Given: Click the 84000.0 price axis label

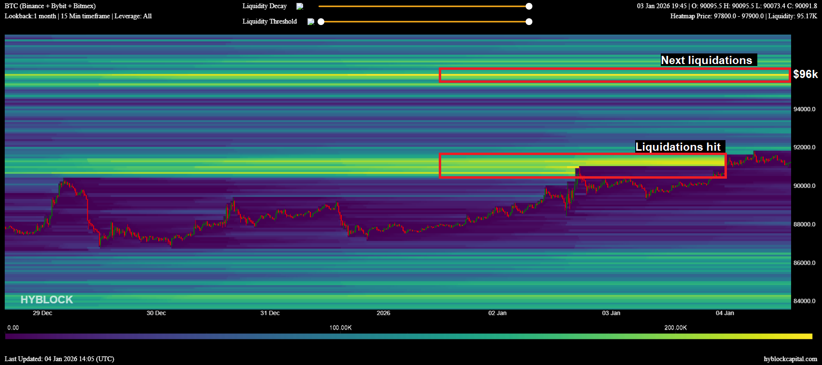Looking at the screenshot, I should pos(804,301).
